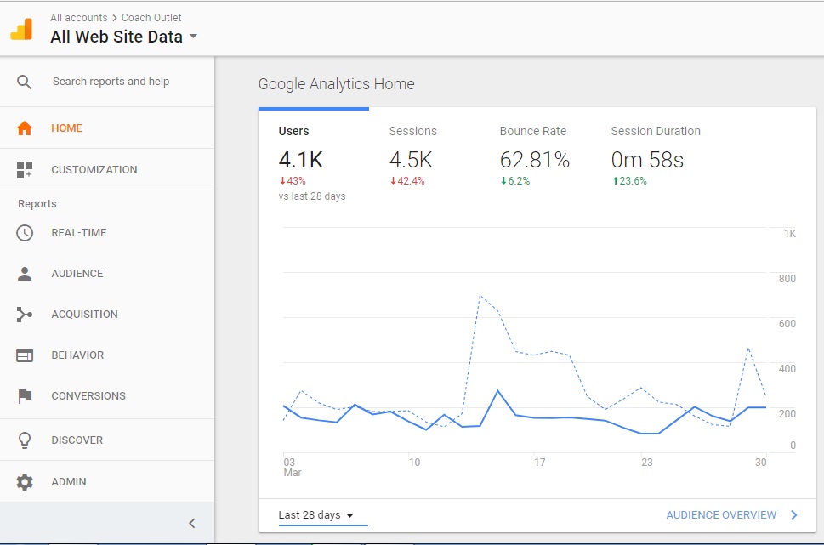Image resolution: width=824 pixels, height=545 pixels.
Task: Click the Conversions flag icon
Action: tap(24, 395)
